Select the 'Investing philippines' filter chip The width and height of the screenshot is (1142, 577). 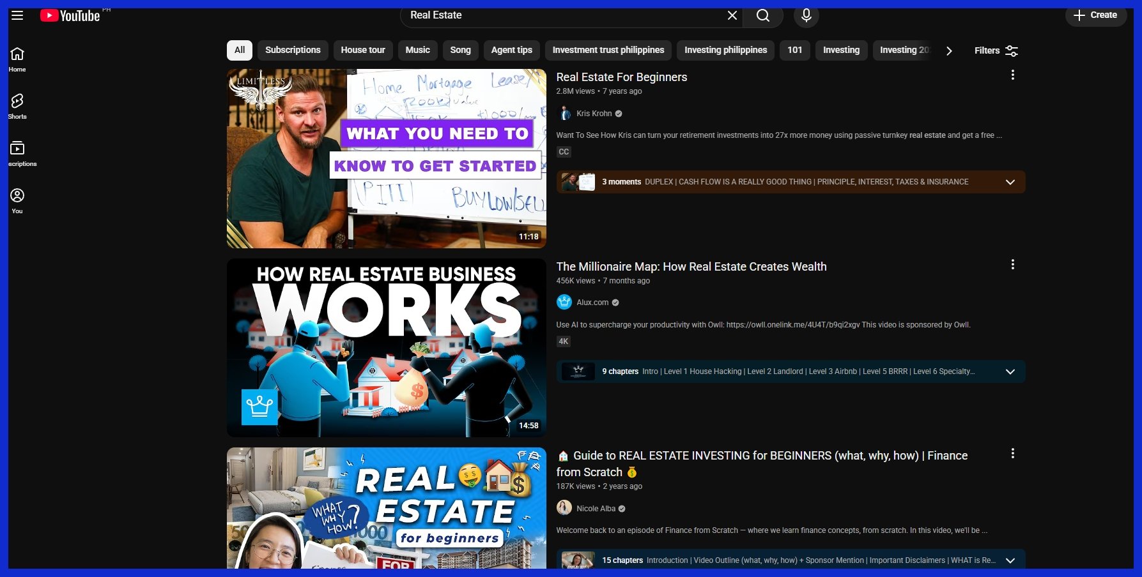(725, 50)
